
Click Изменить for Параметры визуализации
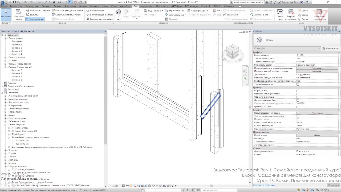317,113
